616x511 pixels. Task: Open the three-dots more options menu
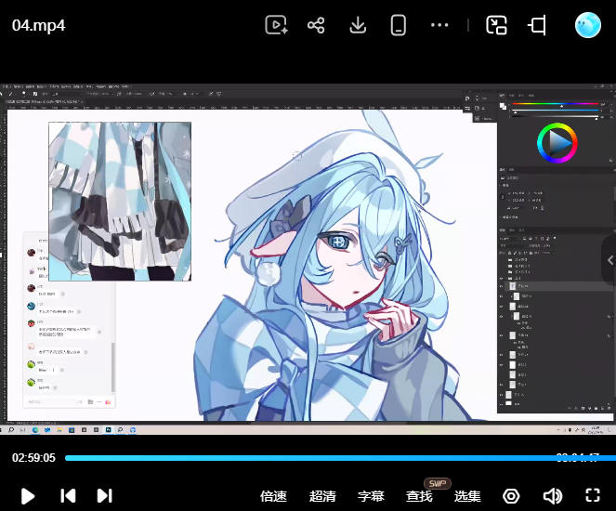[x=439, y=25]
